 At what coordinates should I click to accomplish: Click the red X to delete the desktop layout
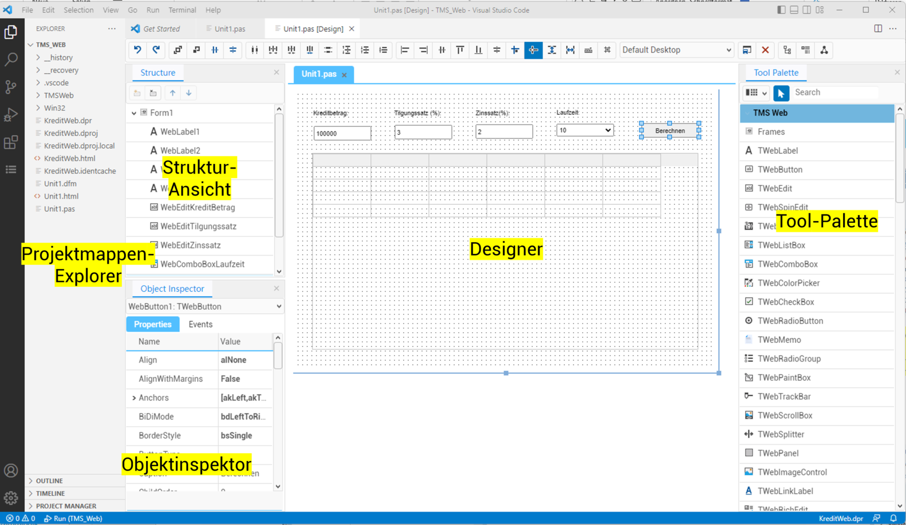(x=764, y=50)
